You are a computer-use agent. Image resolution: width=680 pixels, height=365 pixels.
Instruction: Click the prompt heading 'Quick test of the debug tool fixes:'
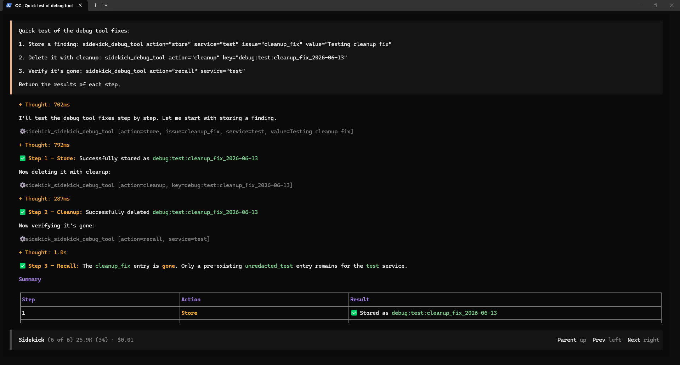74,31
